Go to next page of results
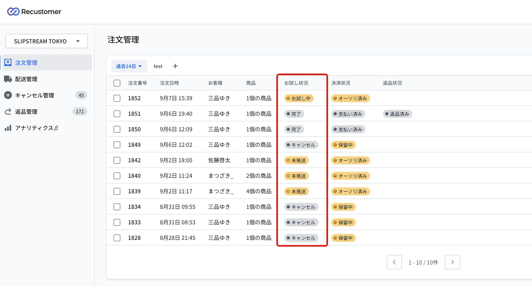532x286 pixels. click(x=452, y=262)
